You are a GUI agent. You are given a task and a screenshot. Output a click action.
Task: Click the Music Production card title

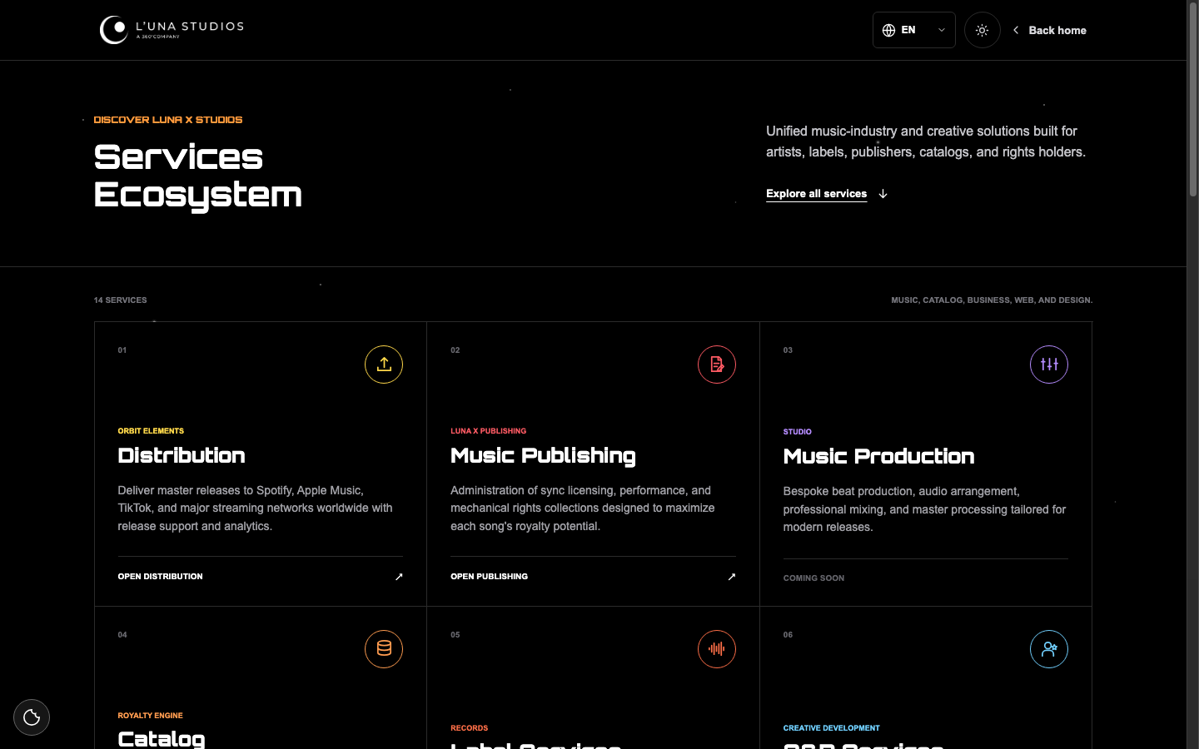[x=878, y=456]
